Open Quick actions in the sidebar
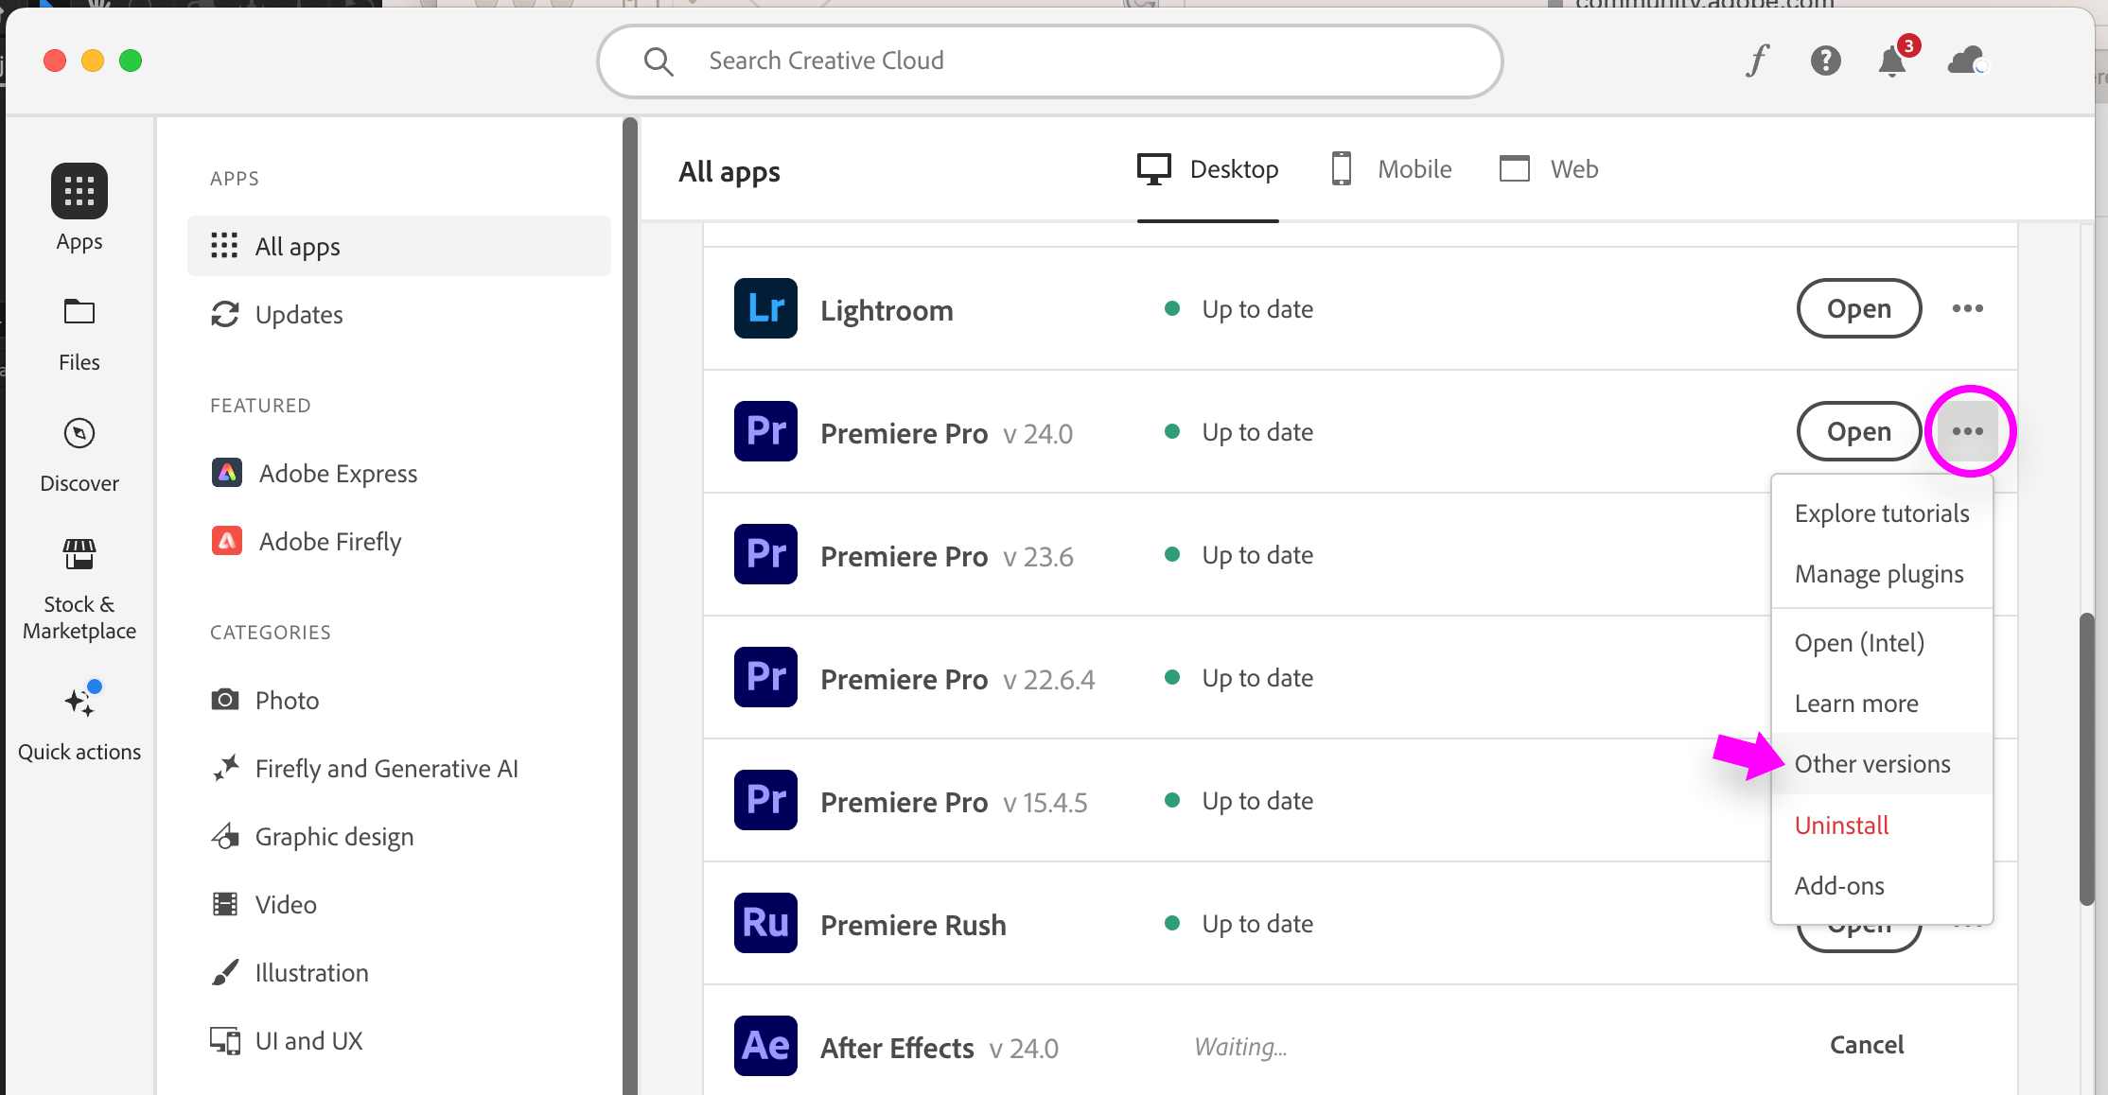Screen dimensions: 2108x1095 (79, 717)
